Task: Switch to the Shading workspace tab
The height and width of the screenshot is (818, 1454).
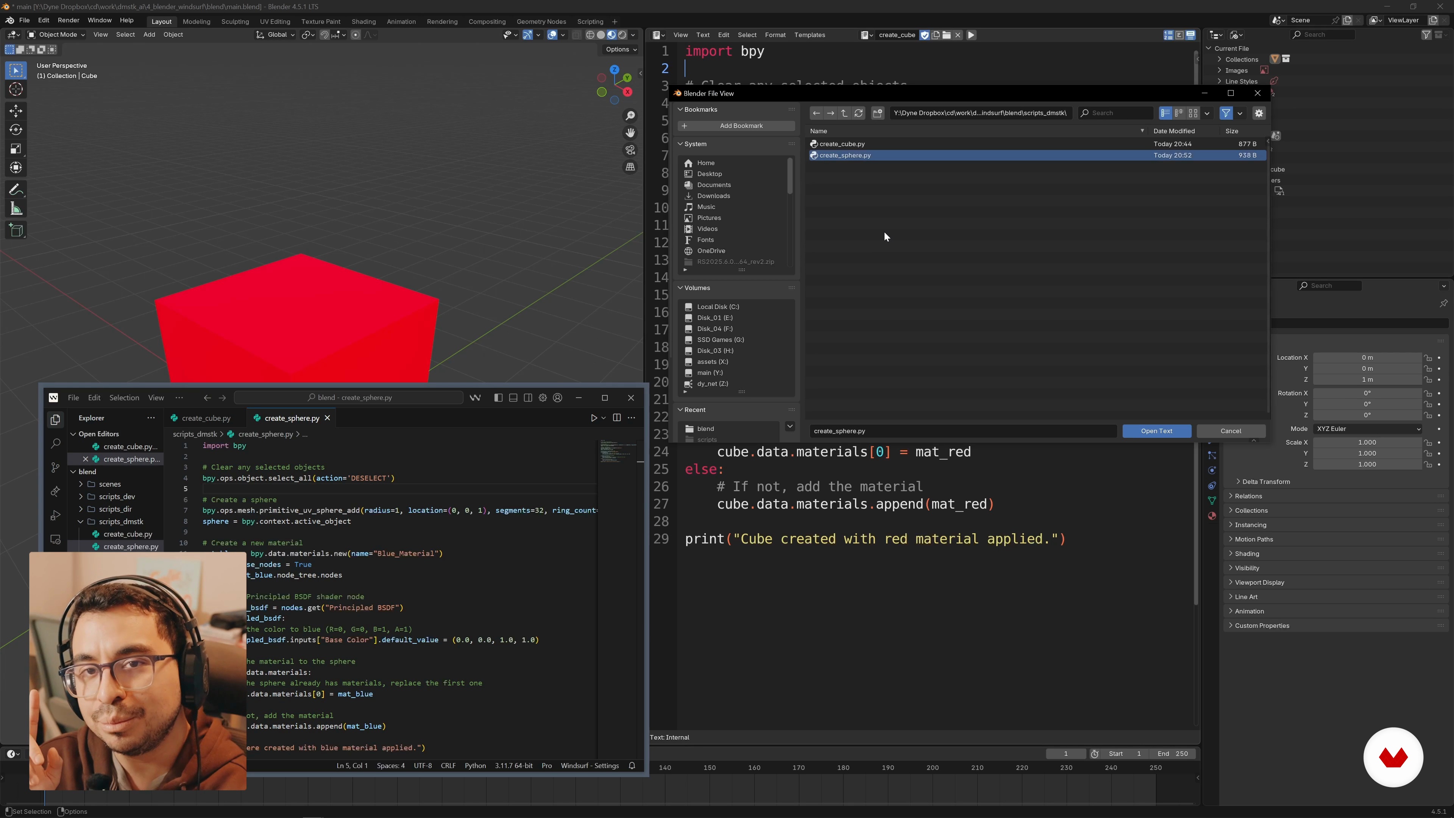Action: (363, 22)
